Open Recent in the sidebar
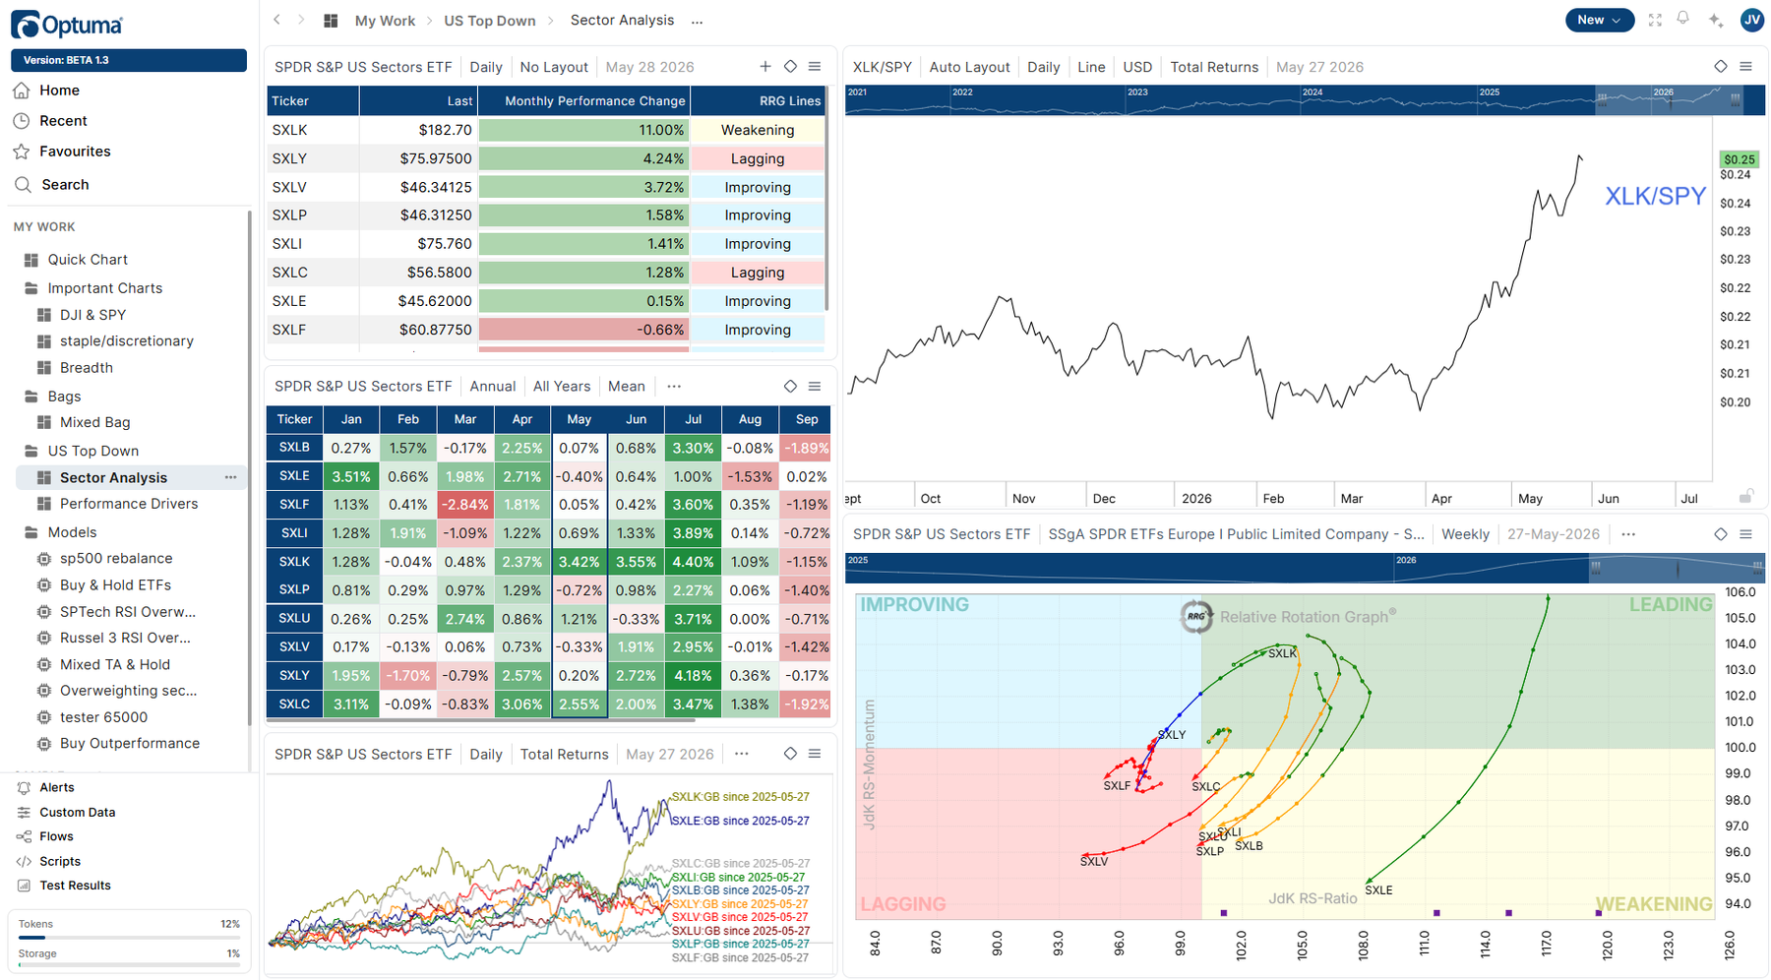The height and width of the screenshot is (980, 1771). click(x=63, y=121)
